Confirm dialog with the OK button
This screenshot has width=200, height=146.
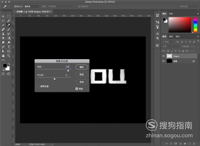pyautogui.click(x=82, y=67)
